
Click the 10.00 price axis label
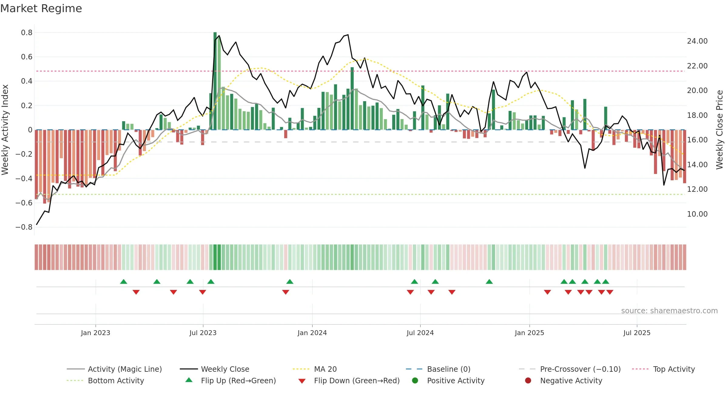click(697, 214)
